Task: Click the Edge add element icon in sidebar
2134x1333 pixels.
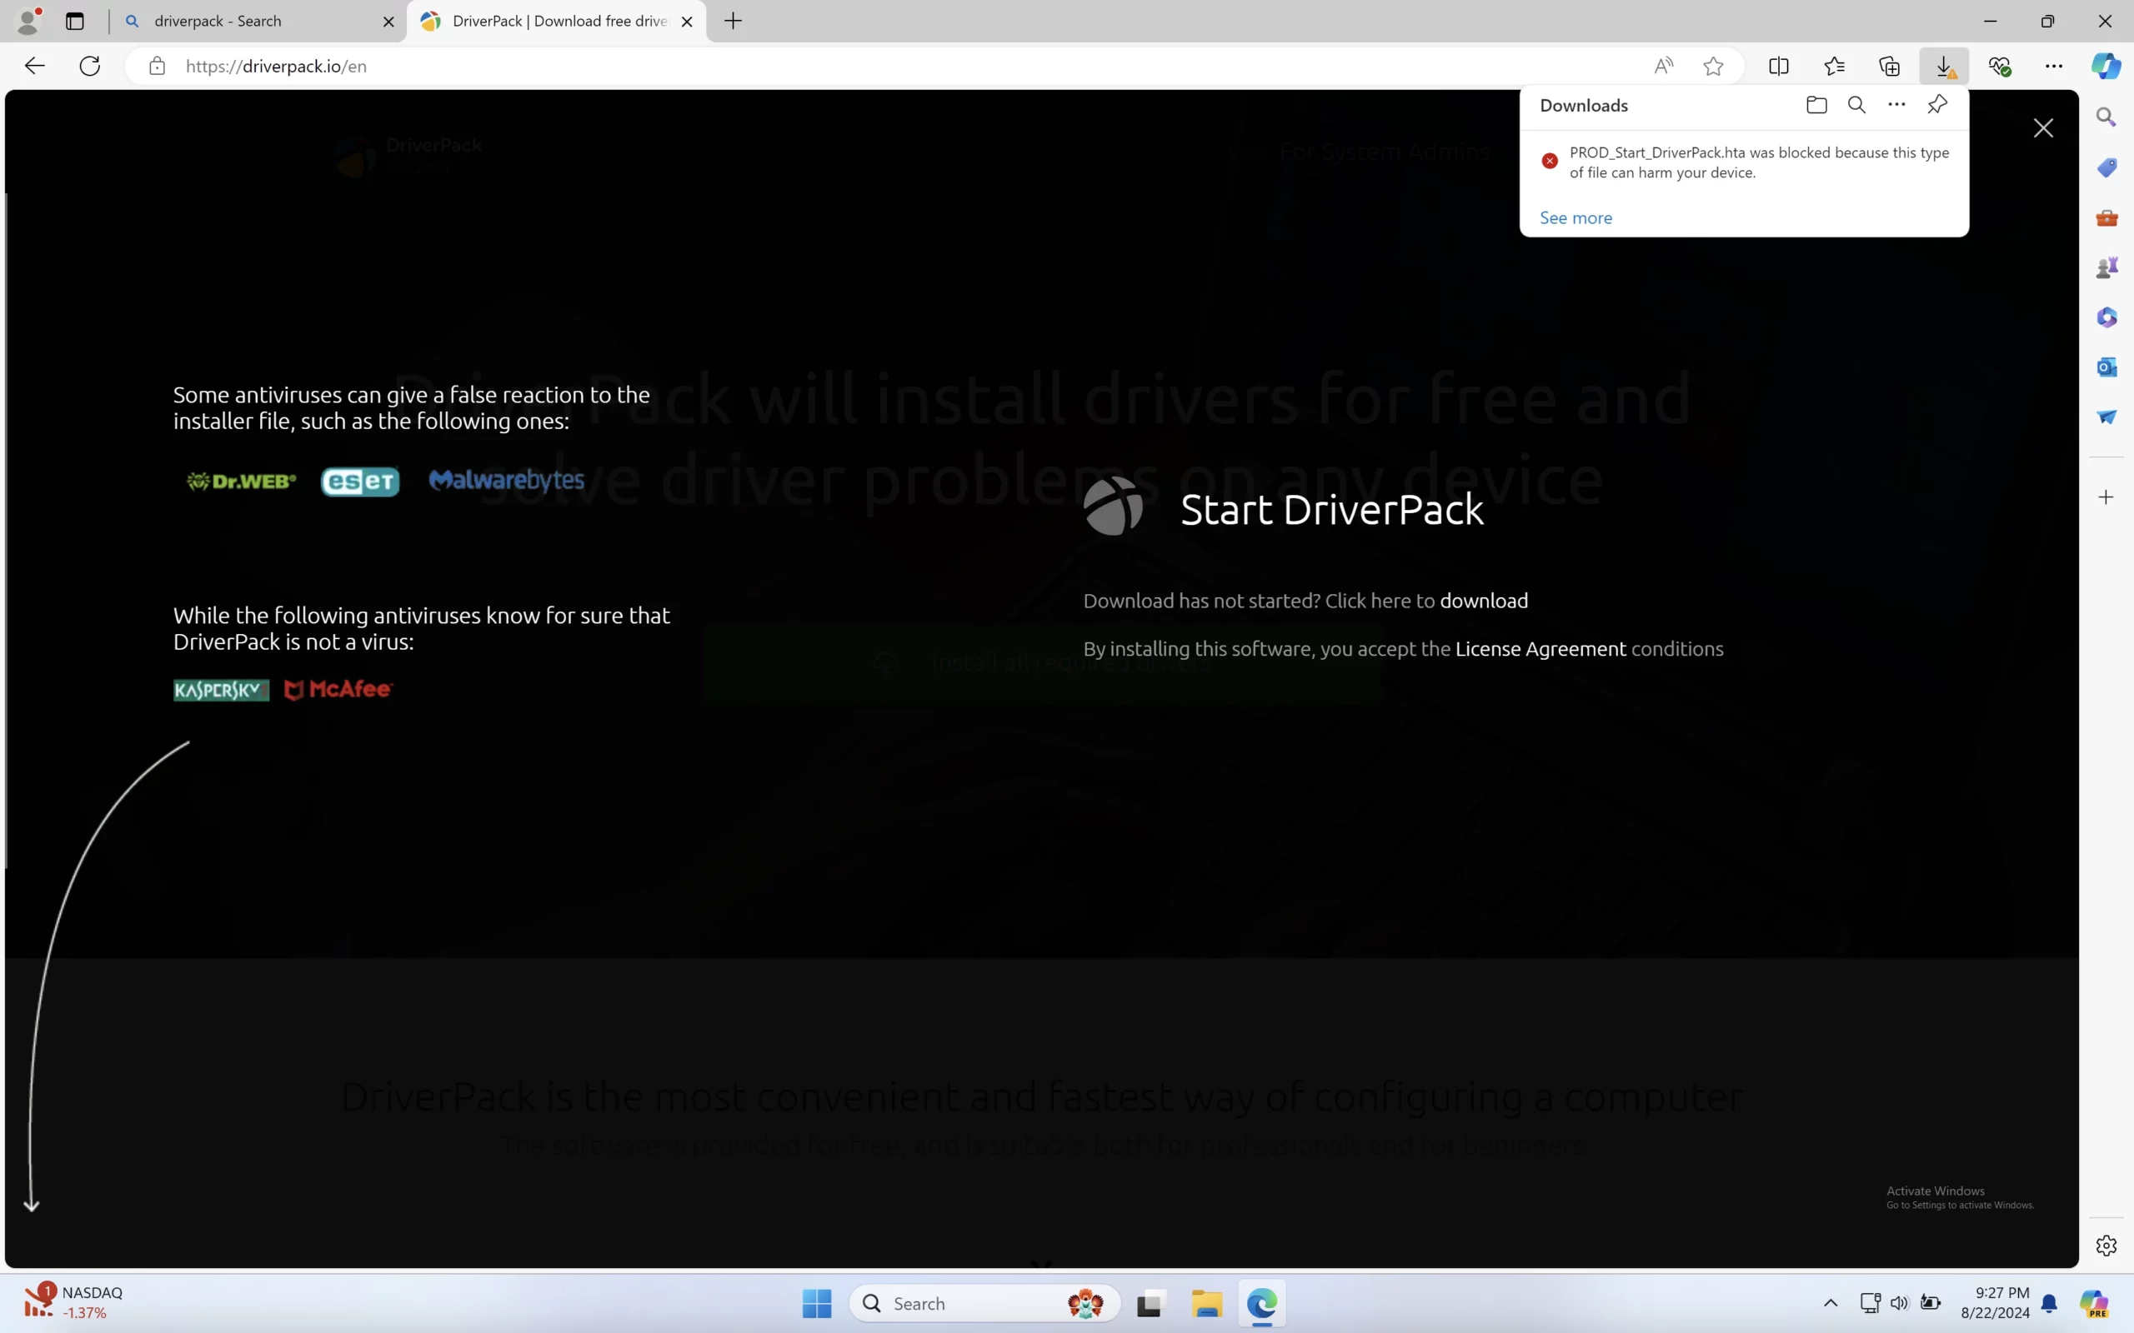Action: [2106, 495]
